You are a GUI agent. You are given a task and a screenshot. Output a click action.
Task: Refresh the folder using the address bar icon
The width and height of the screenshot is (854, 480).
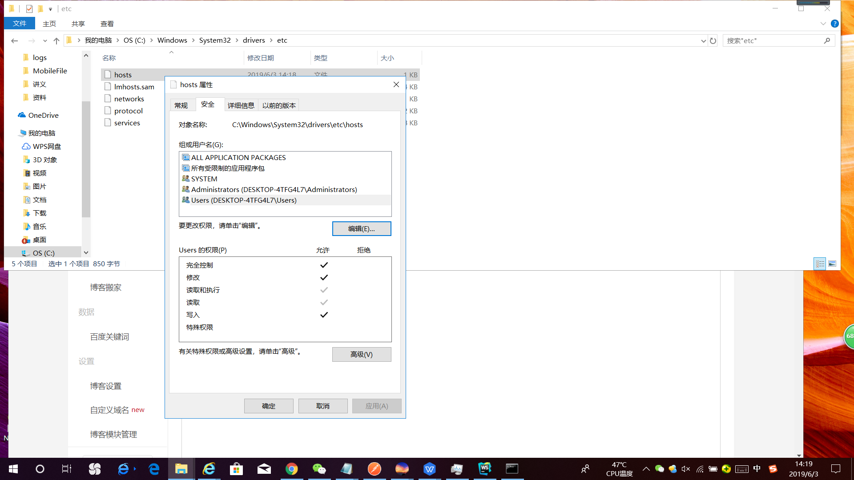[x=713, y=40]
